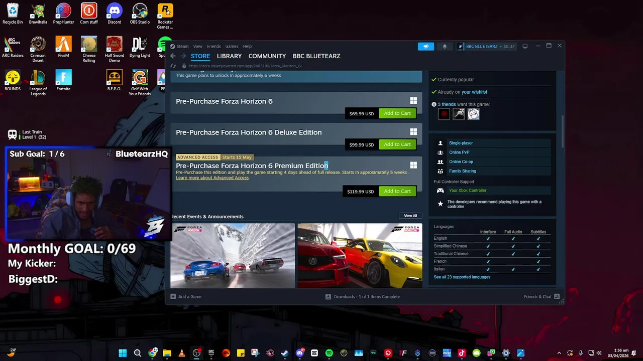Open Windows Start menu
This screenshot has height=361, width=643.
tap(123, 353)
